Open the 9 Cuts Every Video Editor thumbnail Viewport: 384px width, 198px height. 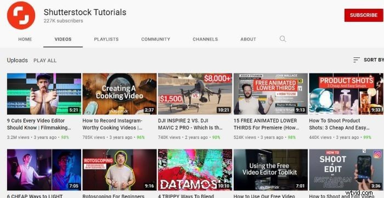(44, 94)
